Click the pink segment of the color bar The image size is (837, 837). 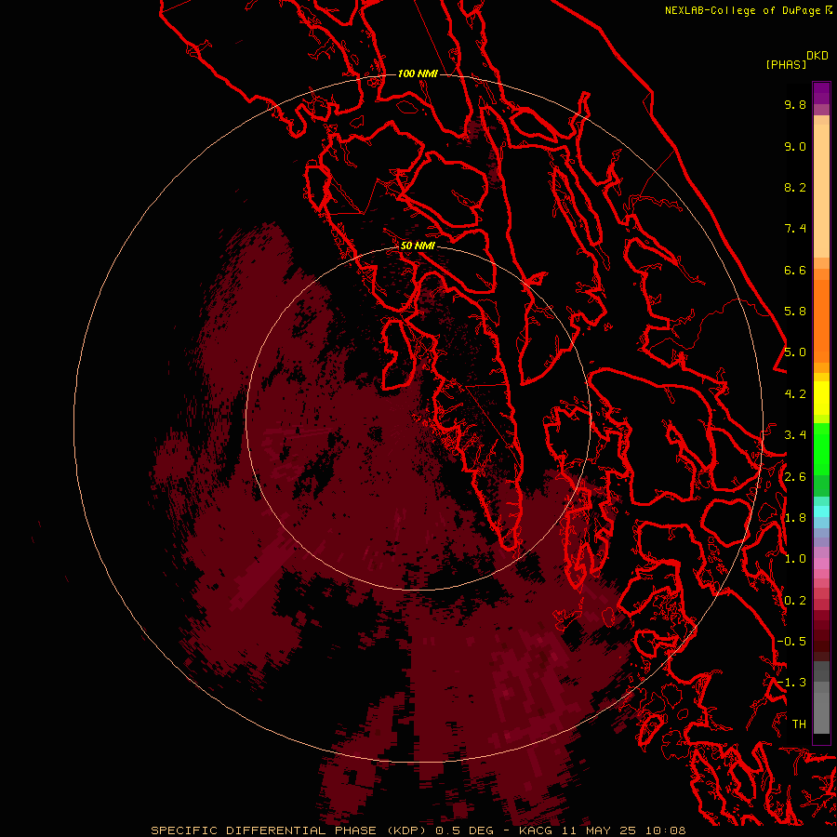click(x=821, y=564)
